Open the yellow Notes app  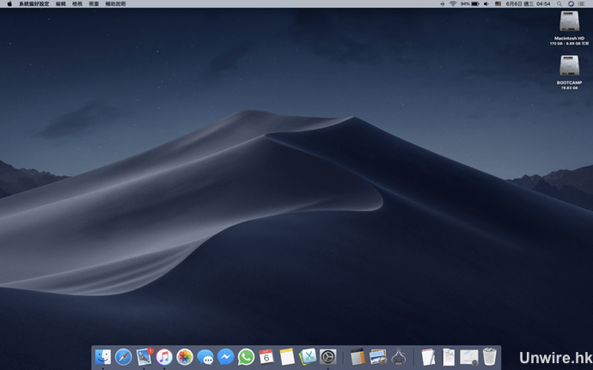point(287,357)
